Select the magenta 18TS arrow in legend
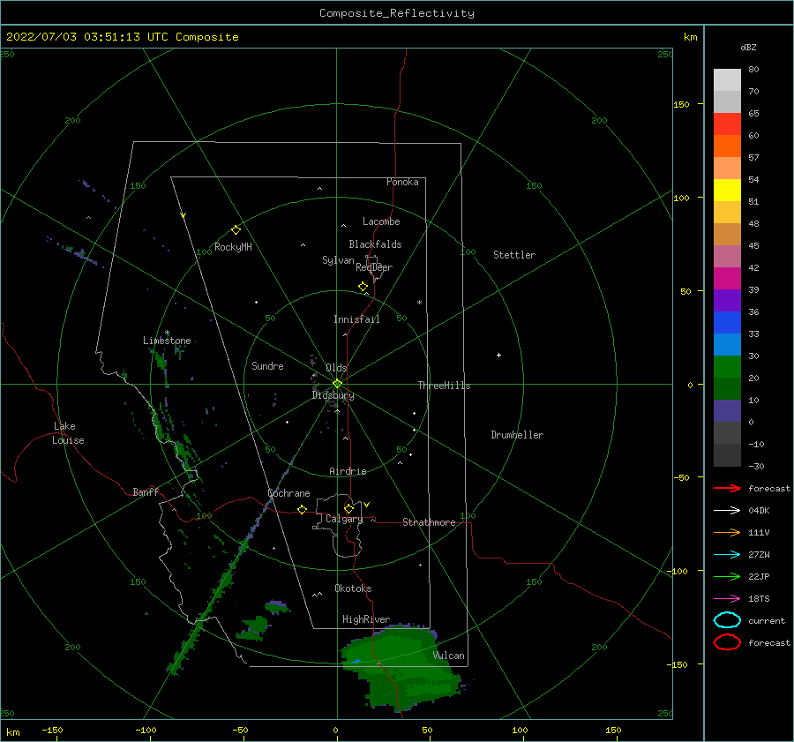This screenshot has height=742, width=794. pos(727,599)
